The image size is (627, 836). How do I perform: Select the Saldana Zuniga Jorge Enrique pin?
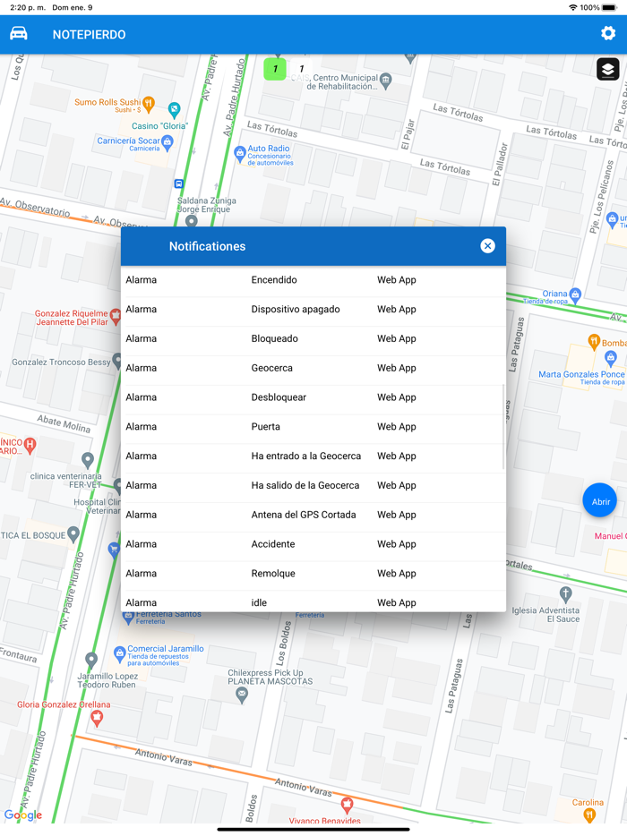click(191, 221)
